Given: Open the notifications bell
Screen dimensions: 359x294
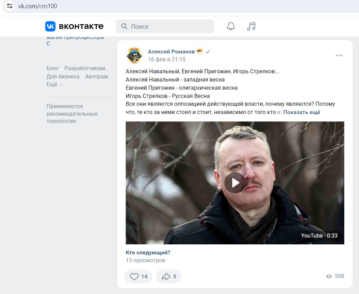Looking at the screenshot, I should click(231, 26).
